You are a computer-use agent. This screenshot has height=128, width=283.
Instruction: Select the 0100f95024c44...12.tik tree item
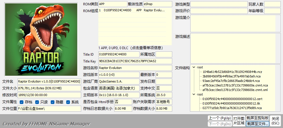tap(231, 104)
